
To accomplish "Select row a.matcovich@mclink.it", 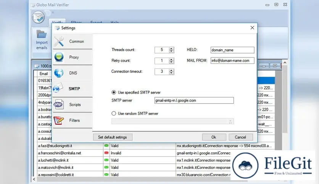I will [70, 168].
